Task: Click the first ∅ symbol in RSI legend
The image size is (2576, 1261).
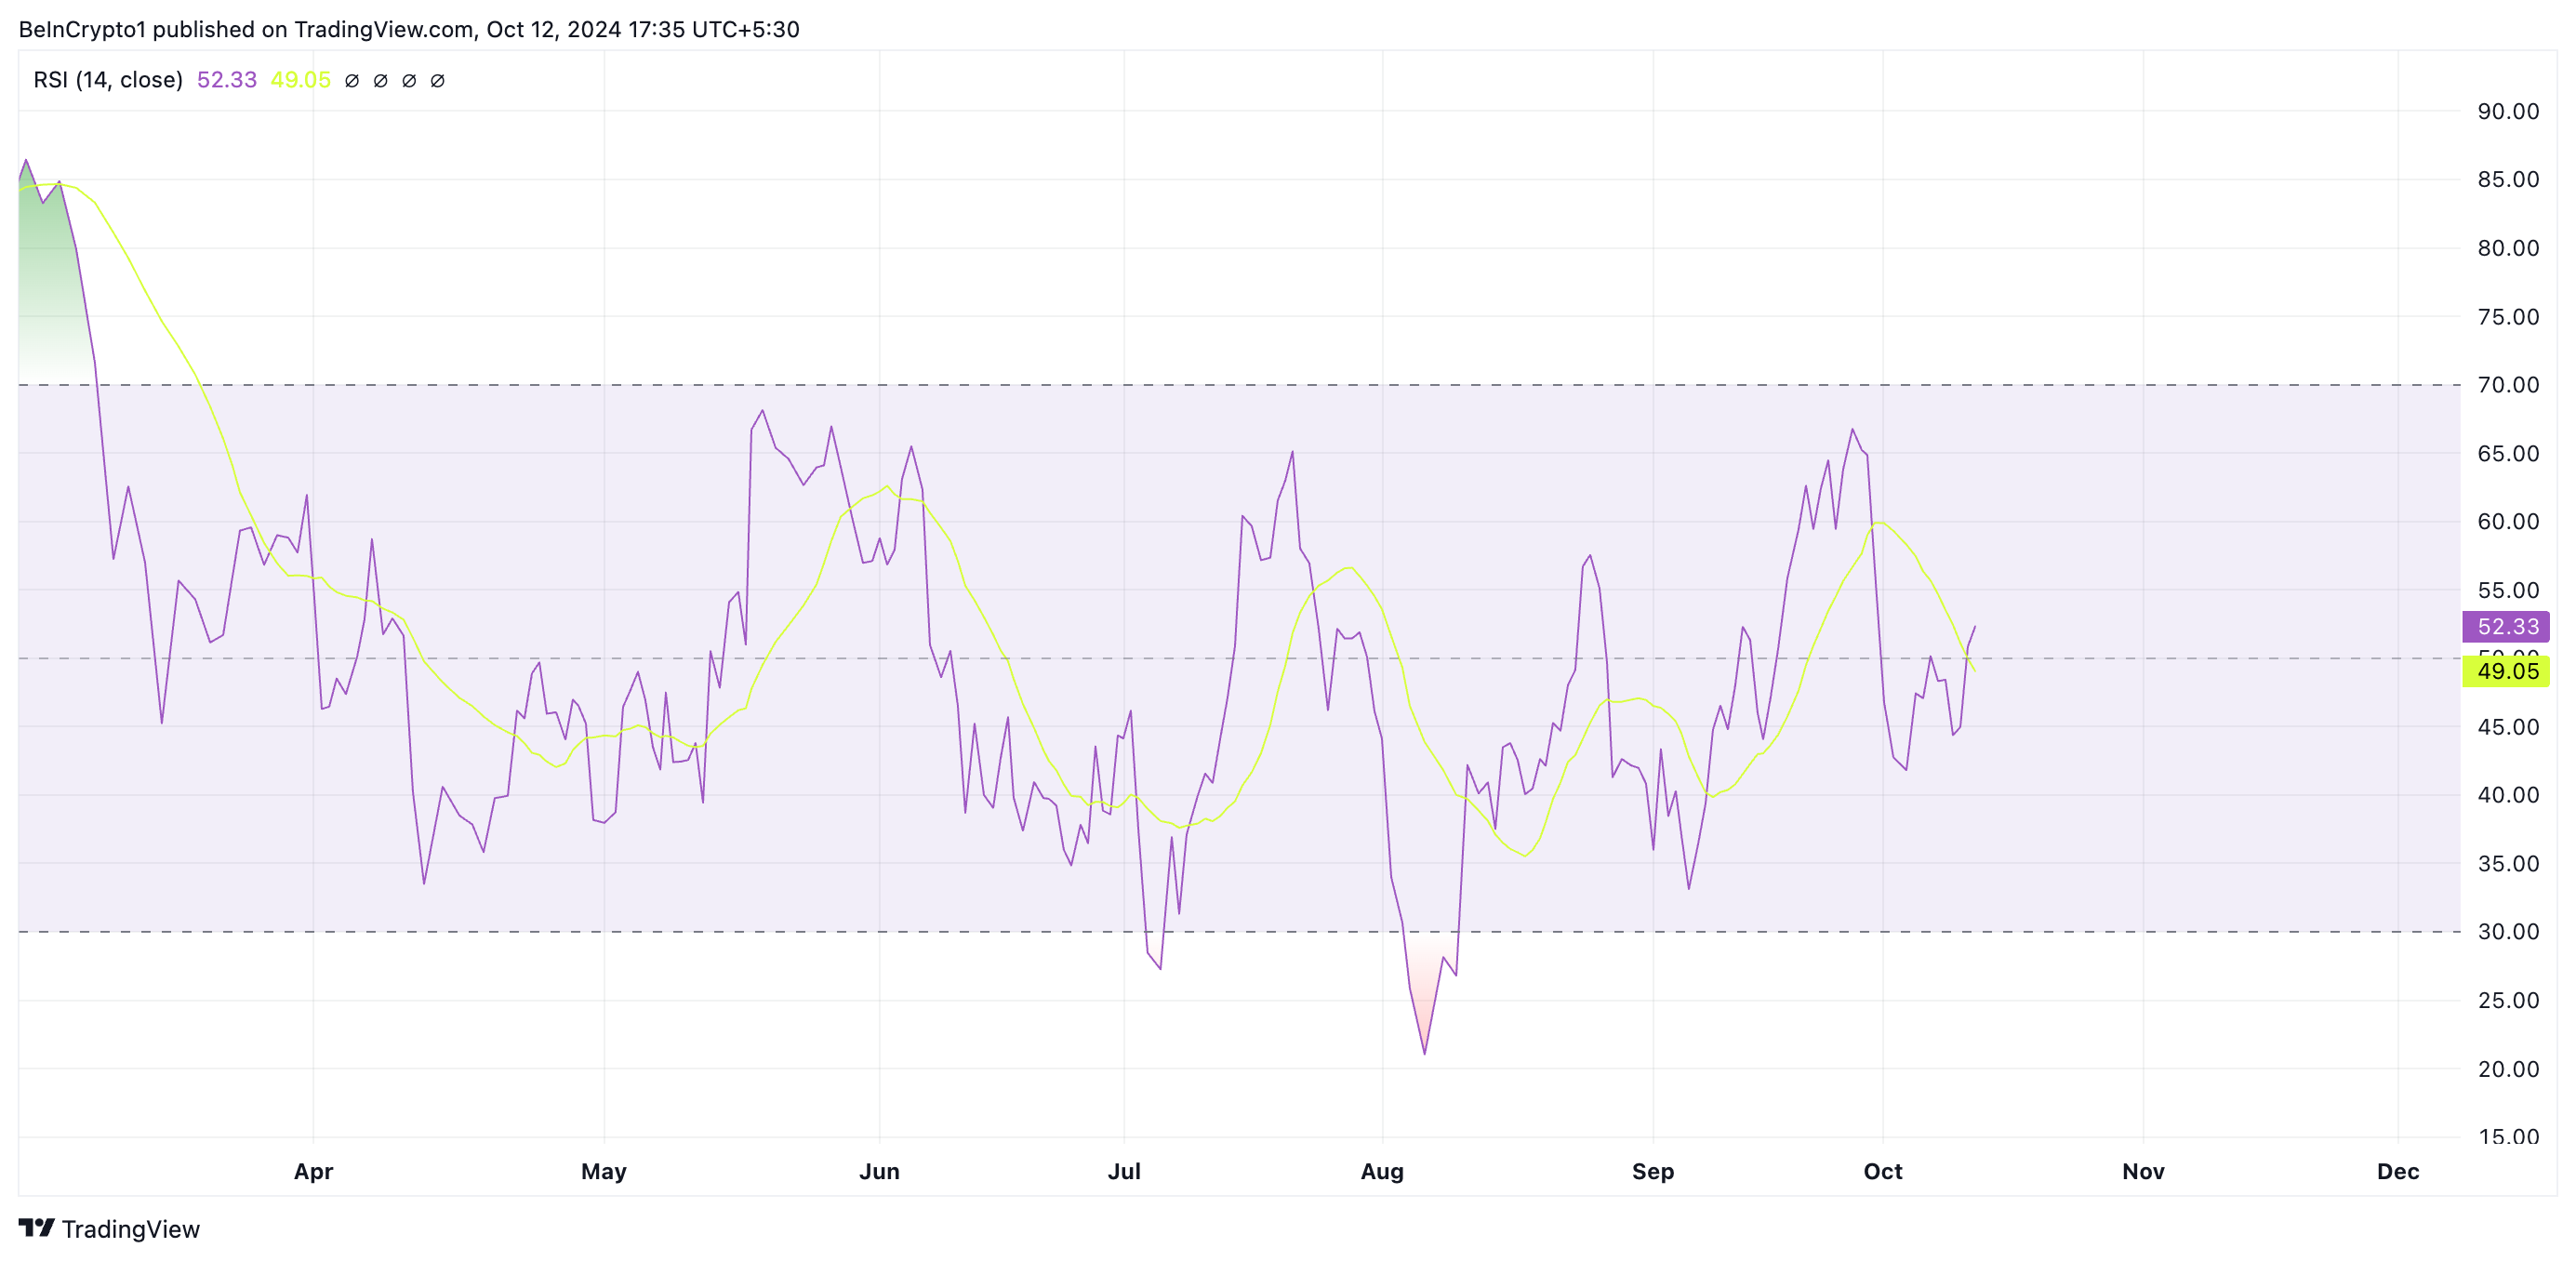Action: click(x=352, y=81)
